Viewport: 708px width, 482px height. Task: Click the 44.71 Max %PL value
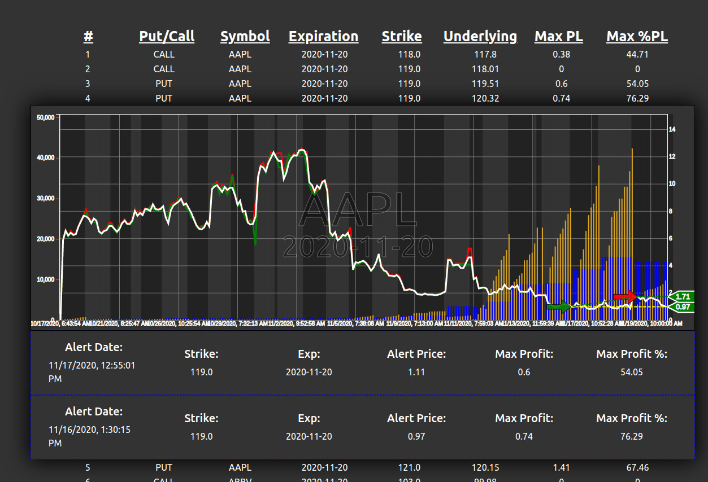(637, 54)
